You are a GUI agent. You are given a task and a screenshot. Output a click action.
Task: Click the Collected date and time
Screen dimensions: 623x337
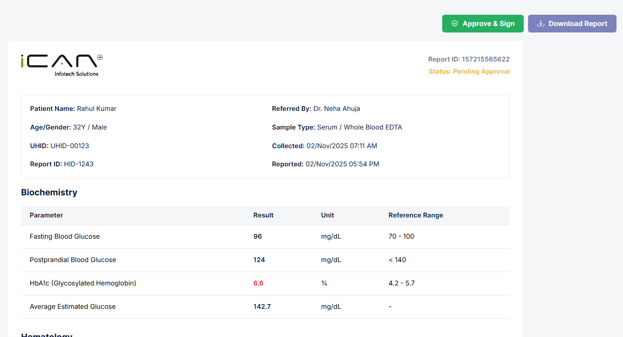point(342,146)
